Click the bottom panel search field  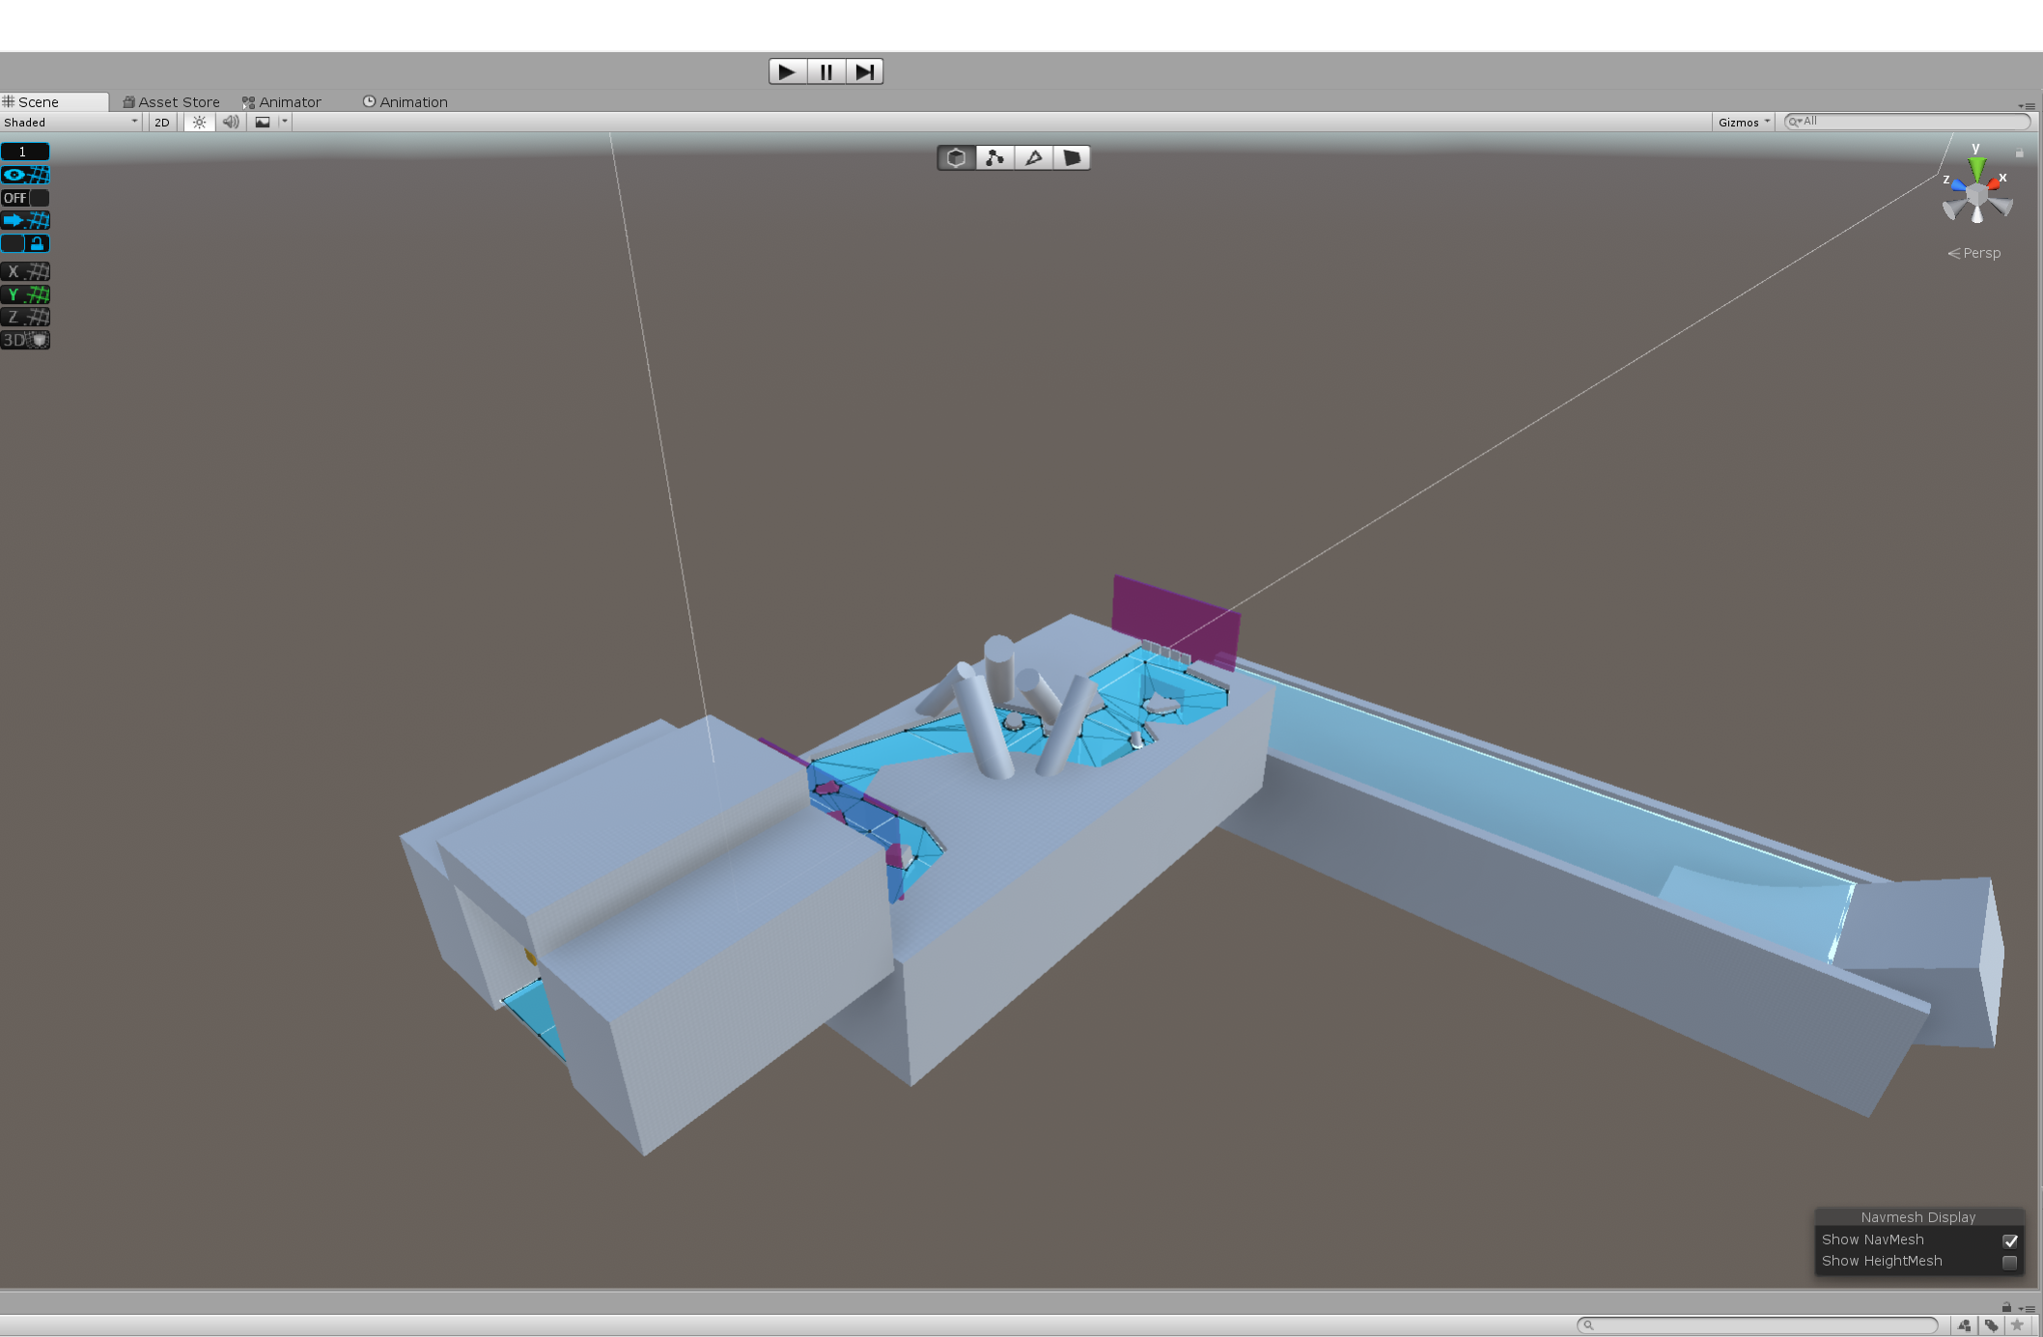pyautogui.click(x=1757, y=1324)
